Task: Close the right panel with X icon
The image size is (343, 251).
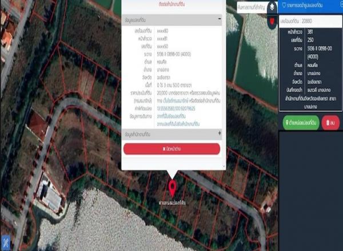Action: coord(339,5)
